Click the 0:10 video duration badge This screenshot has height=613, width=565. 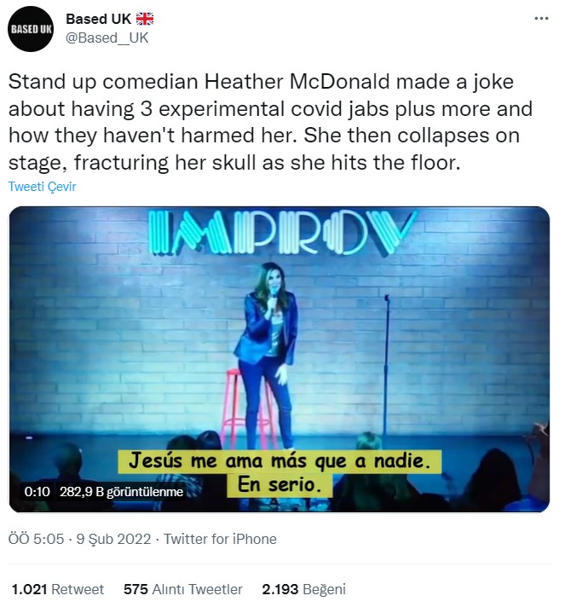coord(37,491)
